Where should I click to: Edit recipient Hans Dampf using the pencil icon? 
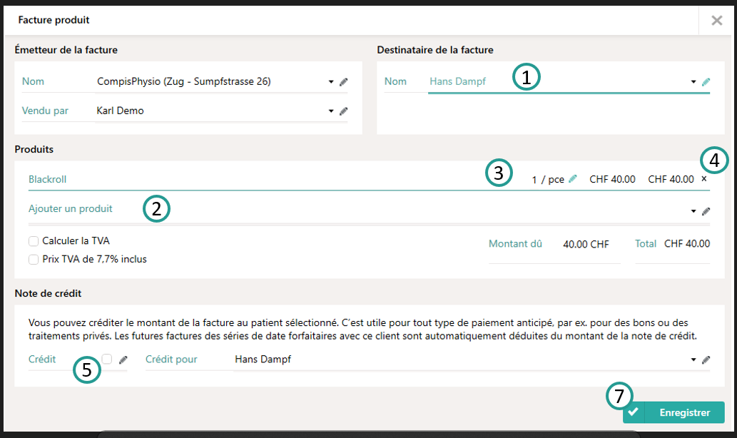click(x=706, y=81)
